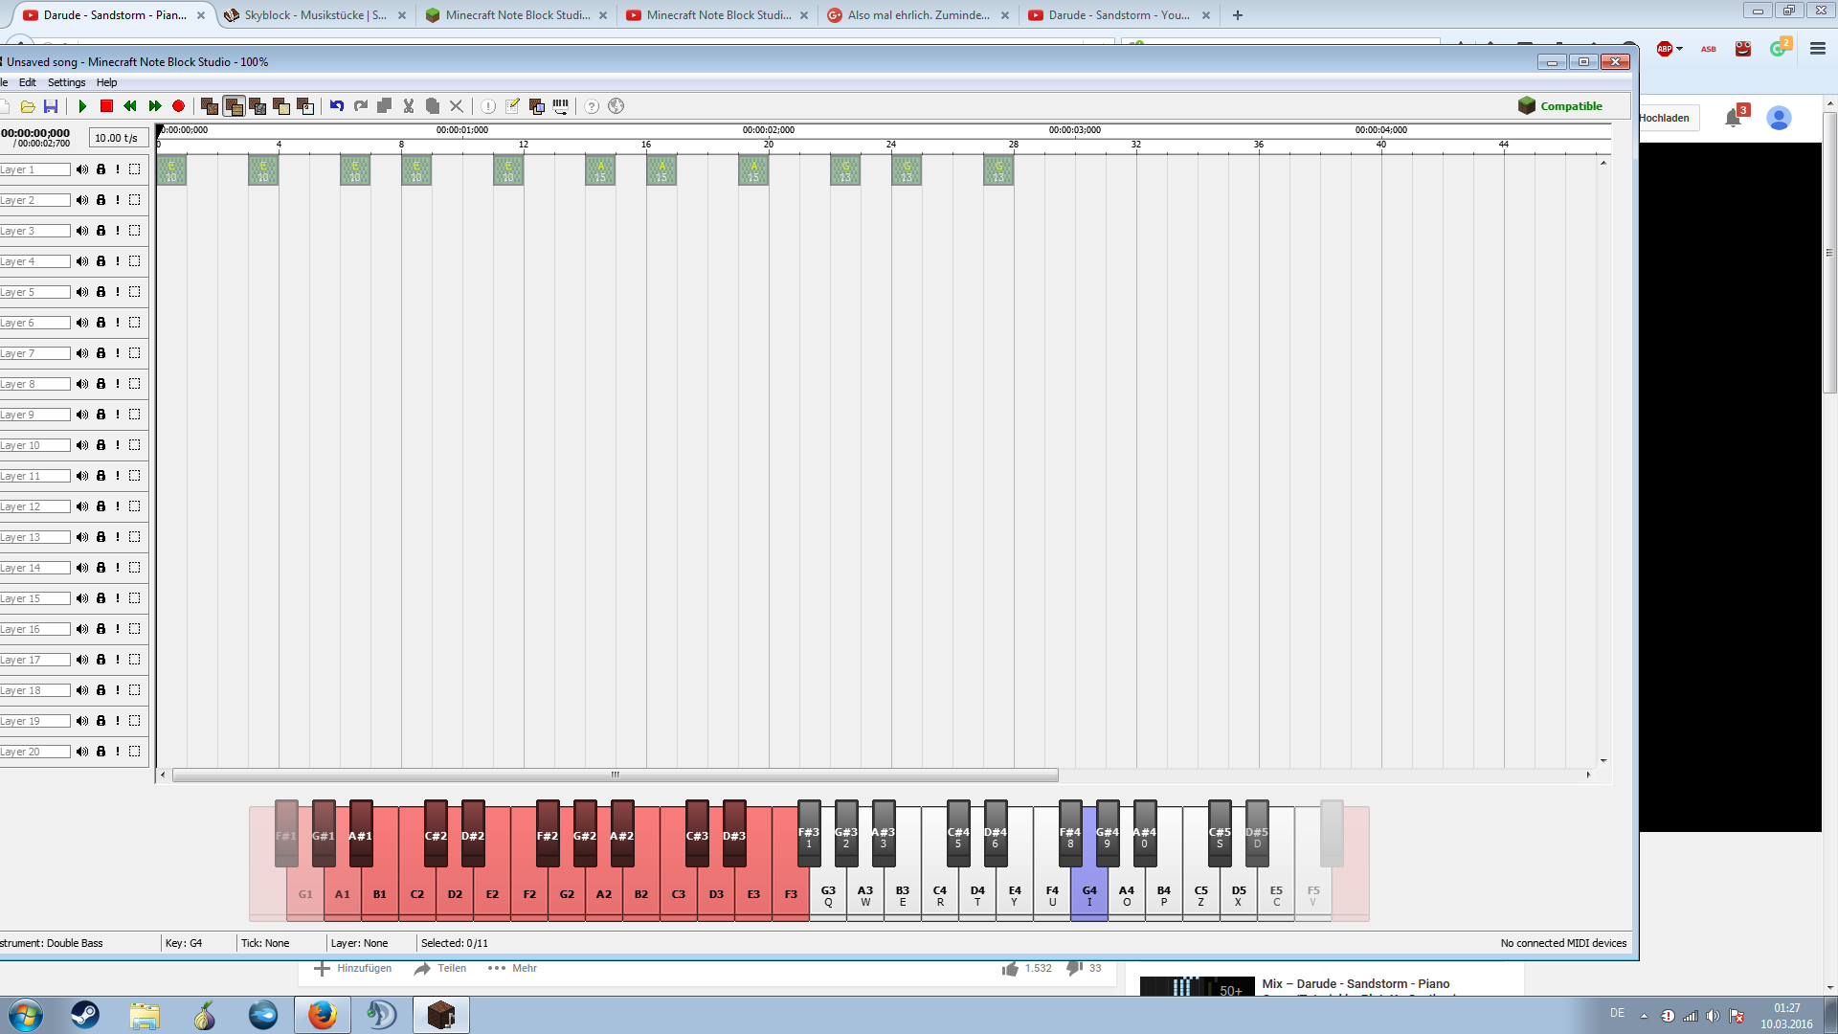Select the Double Bass (wood block) instrument
This screenshot has height=1034, width=1838.
[234, 106]
